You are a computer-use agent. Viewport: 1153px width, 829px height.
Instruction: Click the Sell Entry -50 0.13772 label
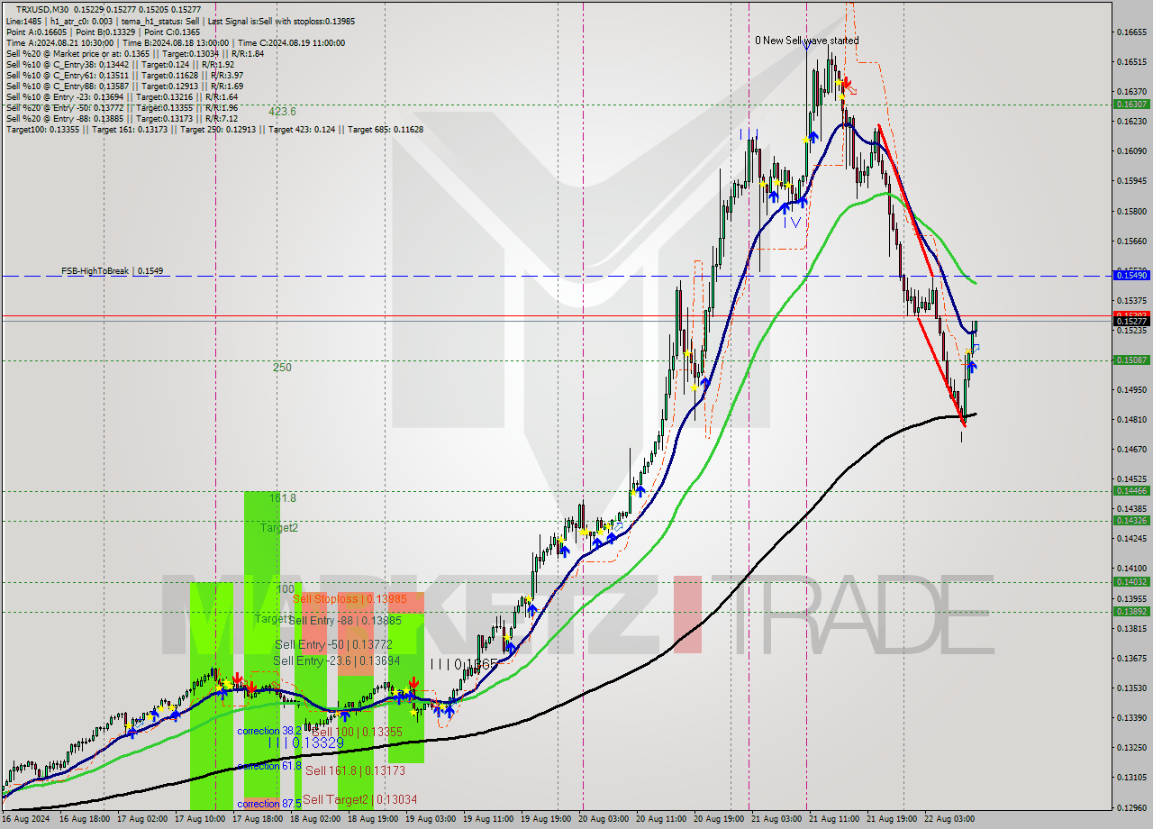pos(333,644)
